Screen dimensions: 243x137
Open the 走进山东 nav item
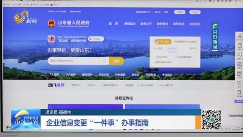[x=195, y=24]
